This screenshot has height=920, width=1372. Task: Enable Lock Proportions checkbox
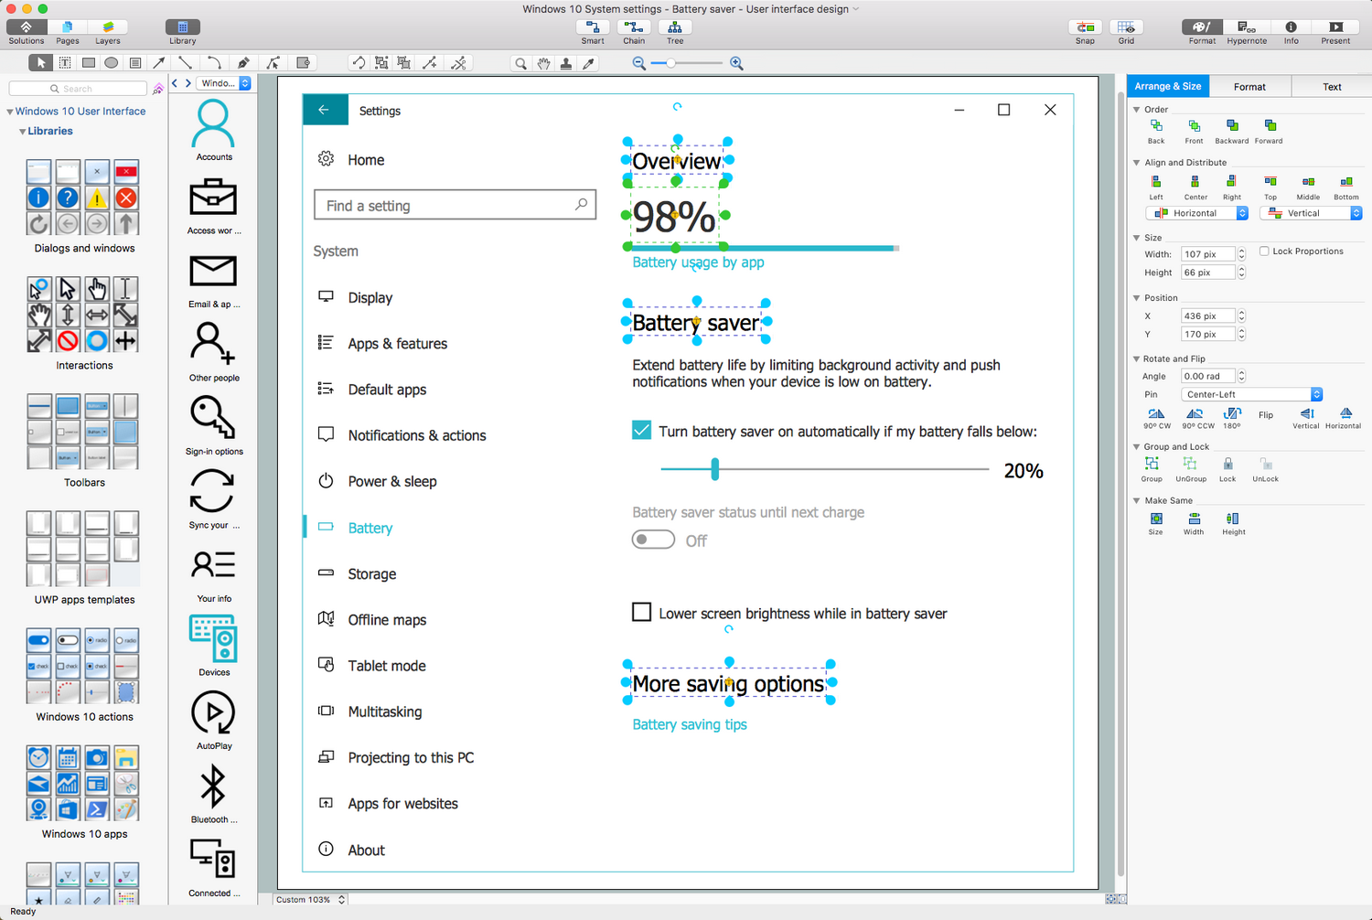[x=1264, y=251]
